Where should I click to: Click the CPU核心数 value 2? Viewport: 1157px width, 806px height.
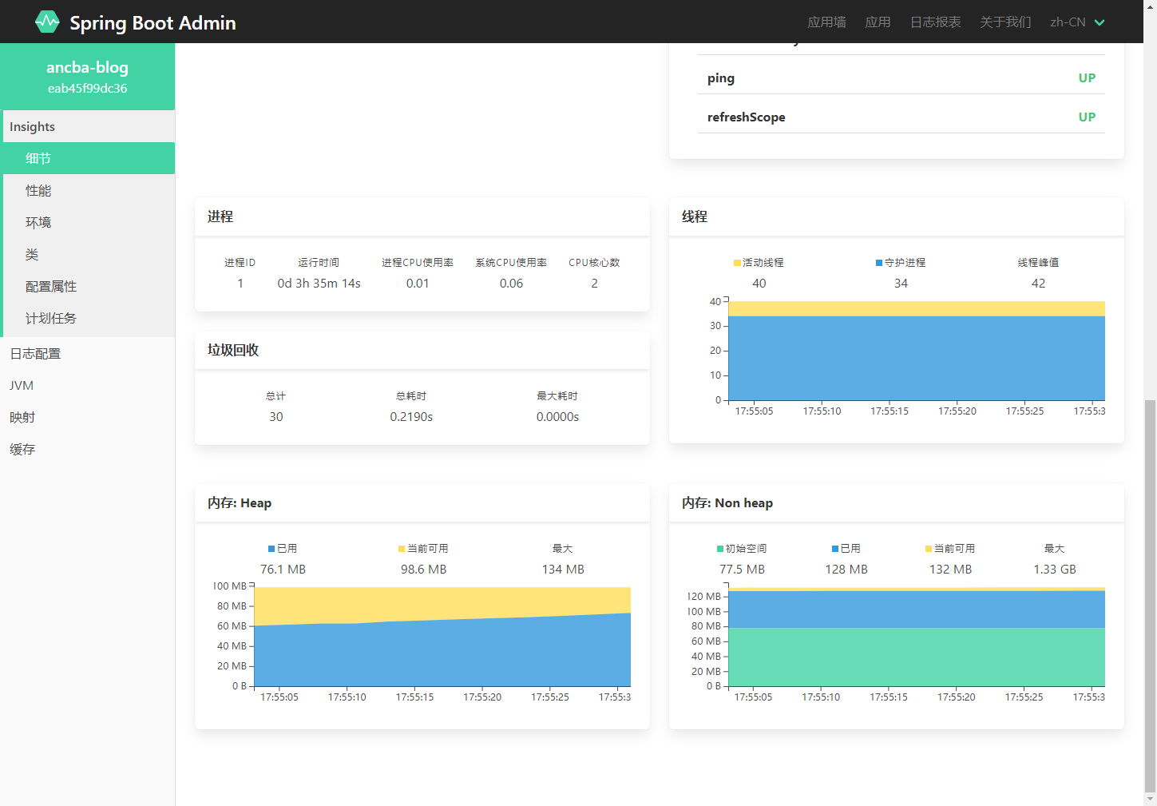coord(594,284)
